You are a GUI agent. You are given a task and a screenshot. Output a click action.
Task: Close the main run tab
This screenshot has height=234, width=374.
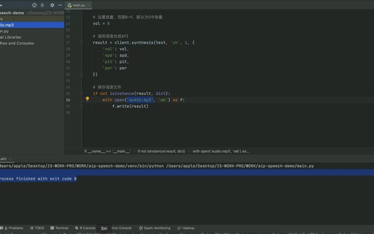click(10, 158)
